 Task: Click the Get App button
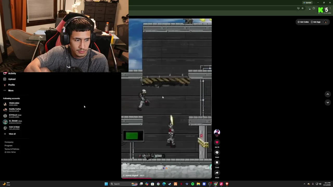[316, 22]
